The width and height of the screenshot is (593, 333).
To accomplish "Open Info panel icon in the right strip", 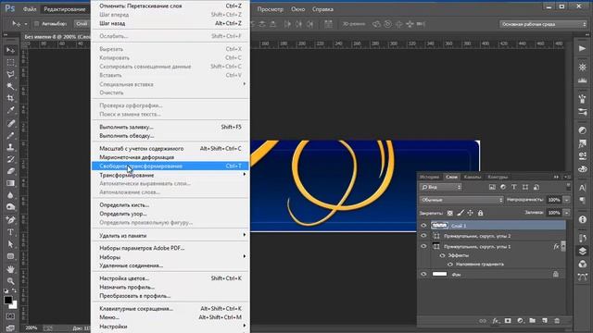I will 583,219.
